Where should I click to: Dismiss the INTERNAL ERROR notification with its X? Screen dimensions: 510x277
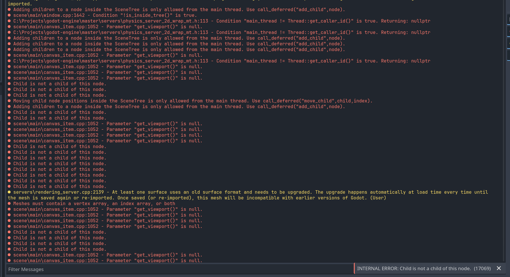pyautogui.click(x=499, y=268)
